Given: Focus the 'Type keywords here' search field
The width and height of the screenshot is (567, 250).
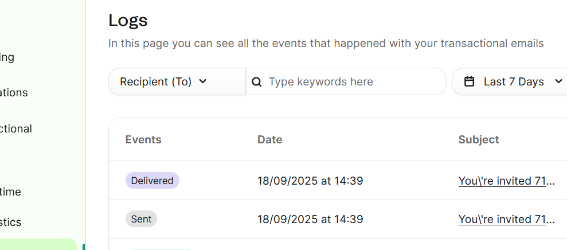Looking at the screenshot, I should coord(351,82).
